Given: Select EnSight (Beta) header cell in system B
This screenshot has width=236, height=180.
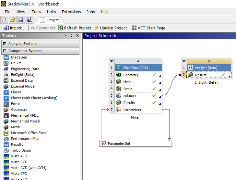Looking at the screenshot, I should pyautogui.click(x=209, y=68).
